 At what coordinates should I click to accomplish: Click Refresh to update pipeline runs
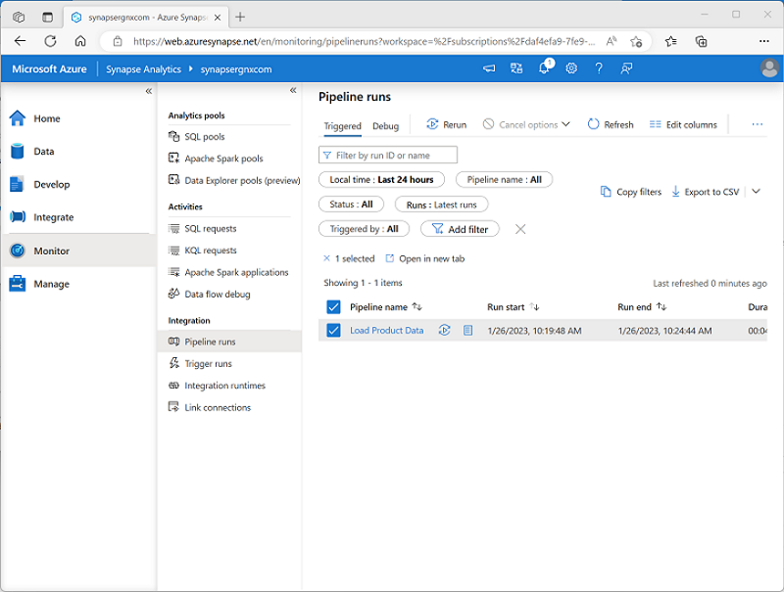coord(610,124)
